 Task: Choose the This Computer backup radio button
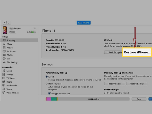coord(47,84)
